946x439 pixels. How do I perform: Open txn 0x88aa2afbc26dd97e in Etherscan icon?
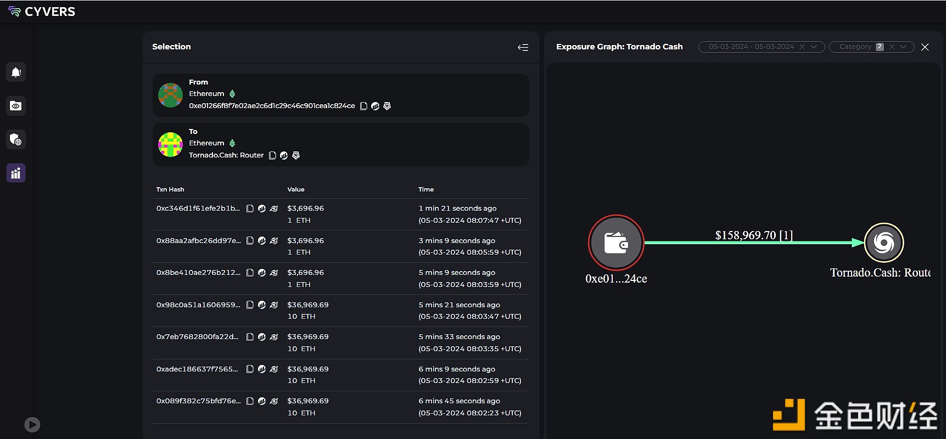[x=262, y=240]
